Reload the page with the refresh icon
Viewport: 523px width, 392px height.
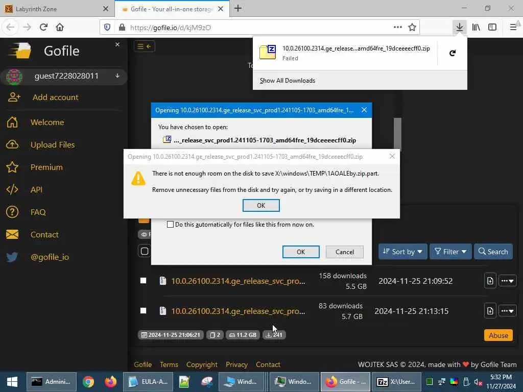[x=43, y=27]
